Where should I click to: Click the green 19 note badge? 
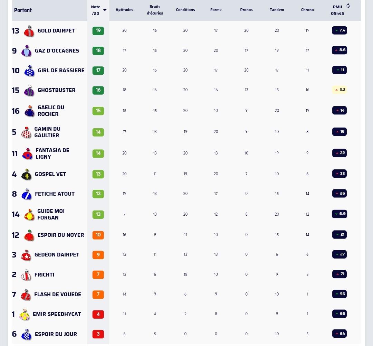point(98,30)
